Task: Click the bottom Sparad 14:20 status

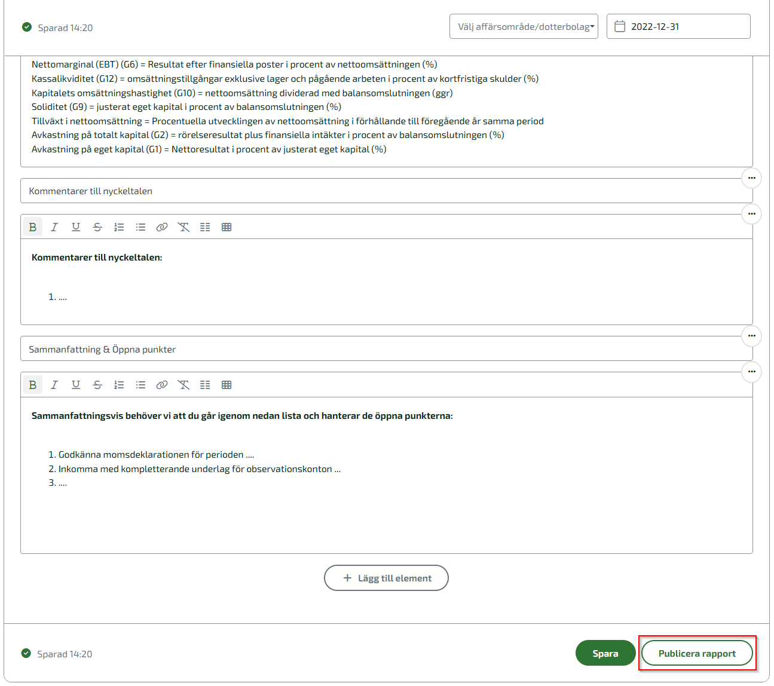Action: 57,654
